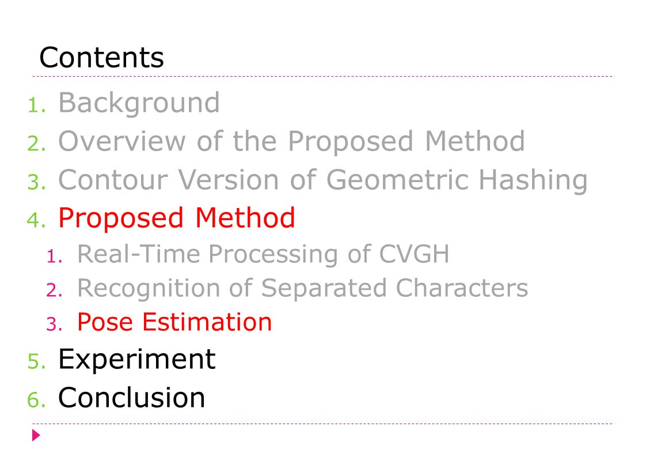This screenshot has height=457, width=646.
Task: Select the Conclusion list item
Action: [x=131, y=398]
